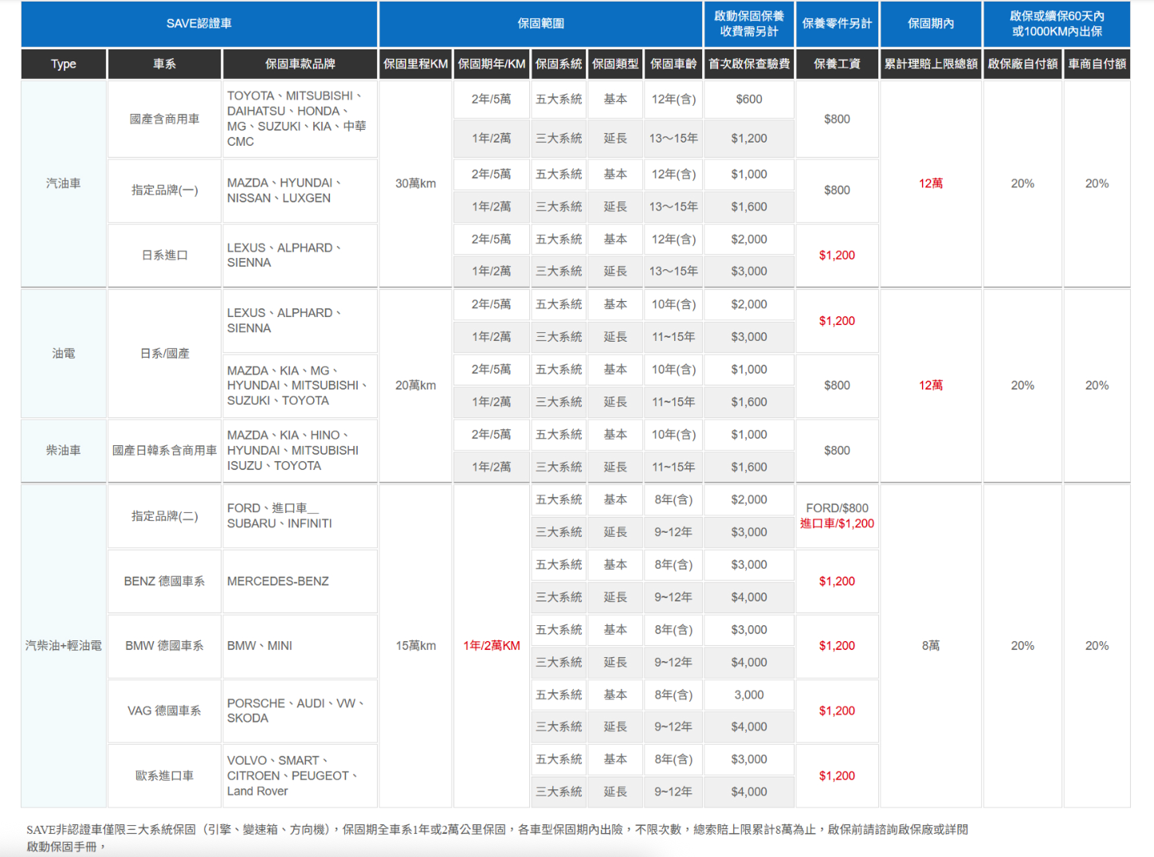
Task: Click the FORD/$800 labor fee cell
Action: coord(837,508)
